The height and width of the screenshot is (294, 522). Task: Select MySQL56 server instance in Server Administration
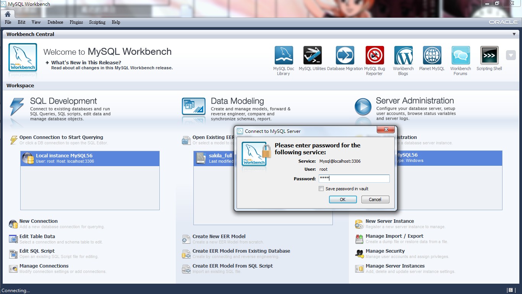coord(449,158)
